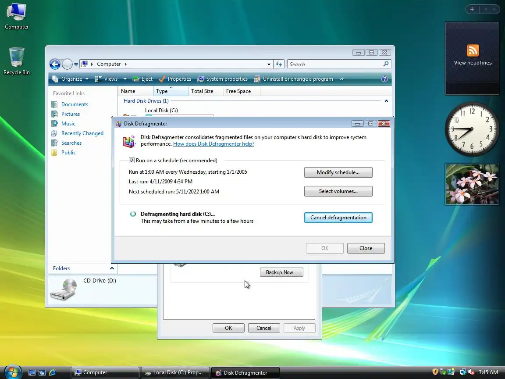This screenshot has width=505, height=379.
Task: Expand the Folders pane
Action: point(112,268)
